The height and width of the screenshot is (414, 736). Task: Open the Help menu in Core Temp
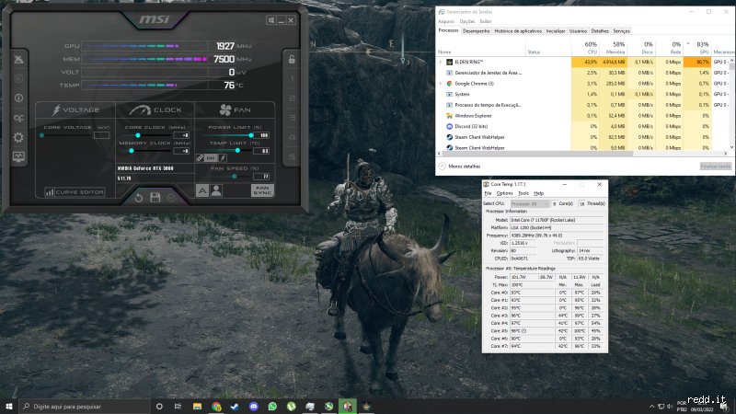pos(538,193)
